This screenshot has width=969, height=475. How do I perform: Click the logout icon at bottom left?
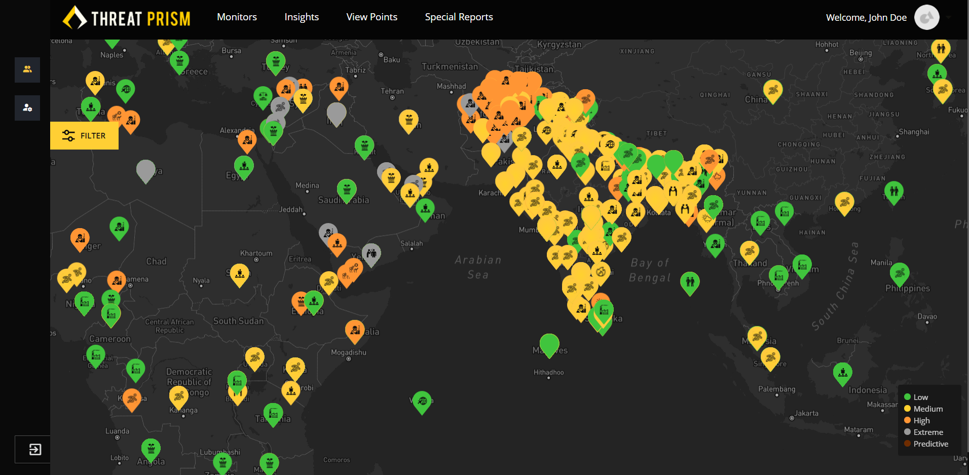35,449
